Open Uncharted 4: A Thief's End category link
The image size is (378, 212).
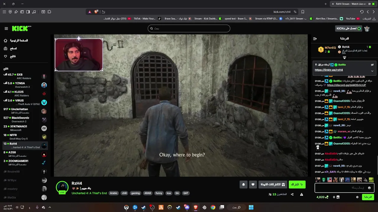pyautogui.click(x=89, y=193)
